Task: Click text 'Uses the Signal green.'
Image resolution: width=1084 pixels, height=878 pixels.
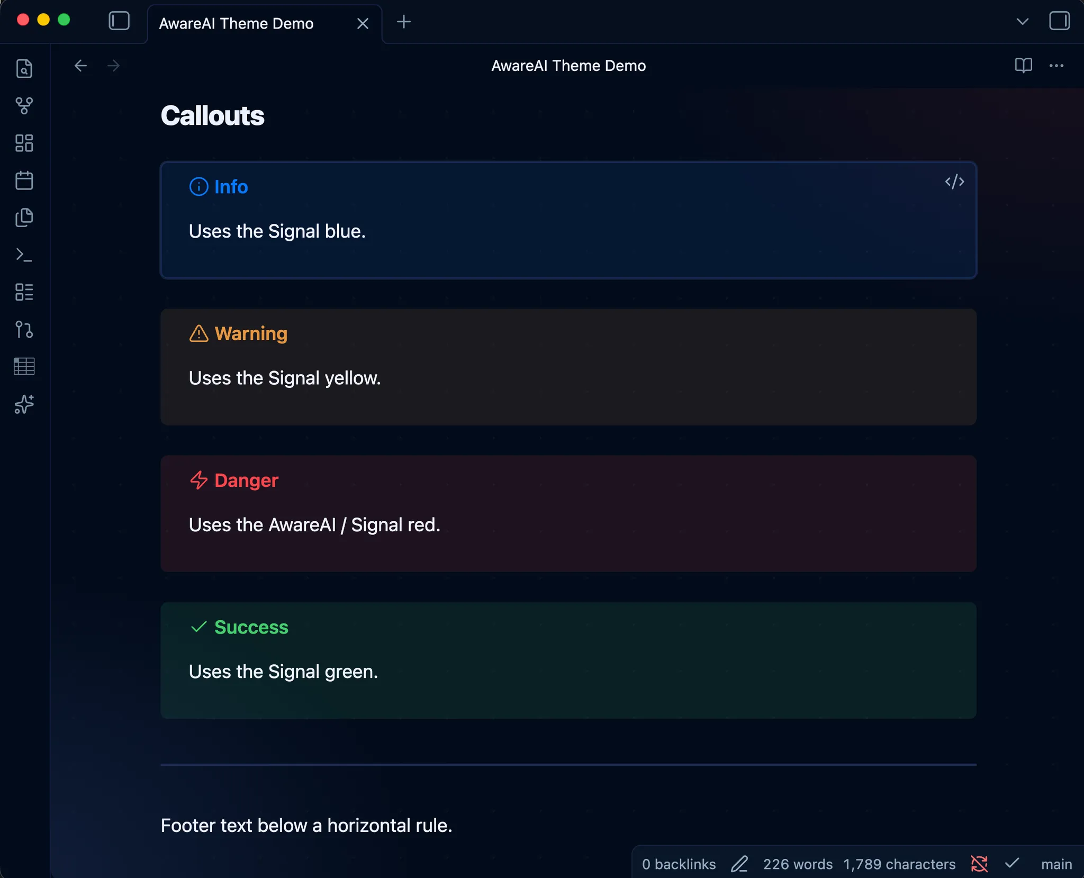Action: point(283,672)
